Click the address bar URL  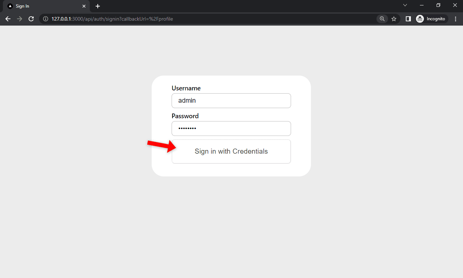pyautogui.click(x=112, y=19)
